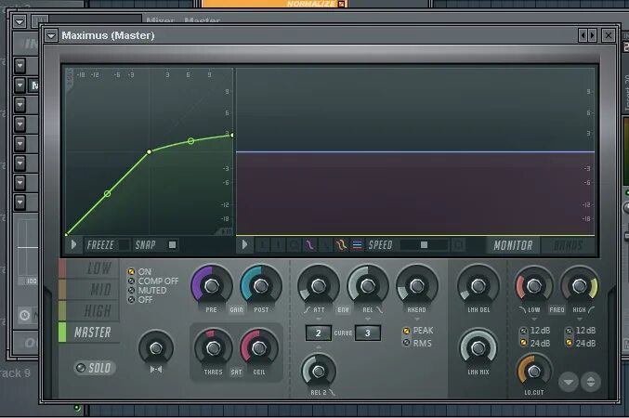
Task: Click the small arrow under the LOW frequency knob
Action: (534, 319)
